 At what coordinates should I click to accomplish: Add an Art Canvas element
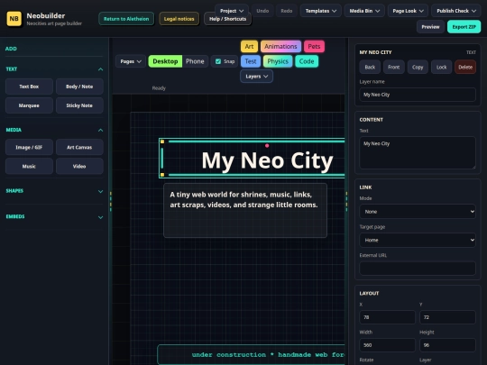pos(79,148)
